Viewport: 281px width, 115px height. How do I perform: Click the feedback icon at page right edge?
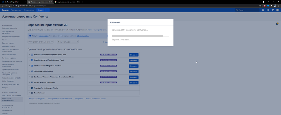click(277, 24)
